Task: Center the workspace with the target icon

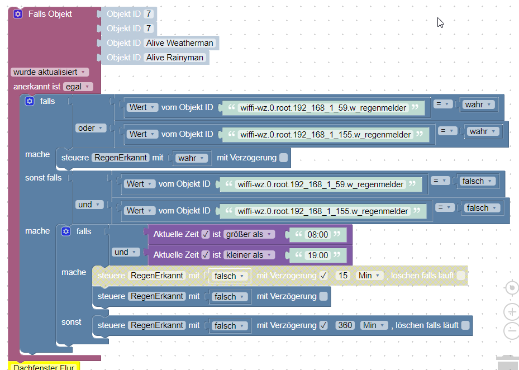Action: (x=512, y=287)
